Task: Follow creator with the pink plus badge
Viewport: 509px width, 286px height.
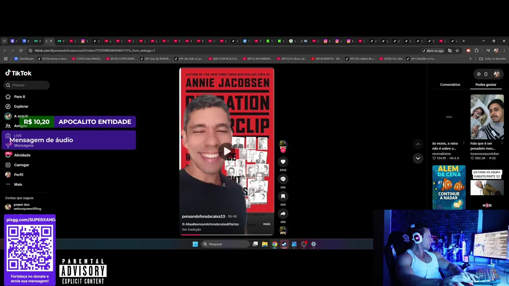Action: coord(283,151)
